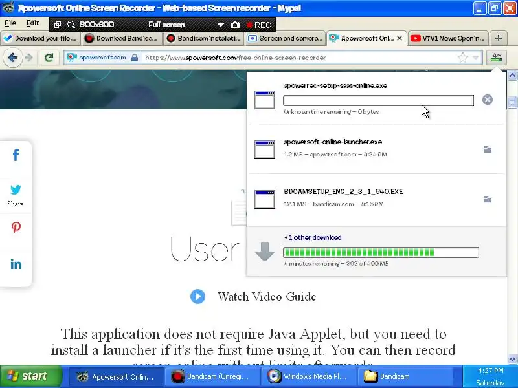The height and width of the screenshot is (388, 518).
Task: Take screenshot with Bandicam camera icon
Action: point(235,25)
